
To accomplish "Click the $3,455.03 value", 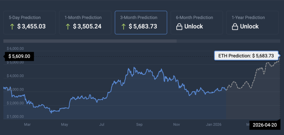I will point(32,27).
